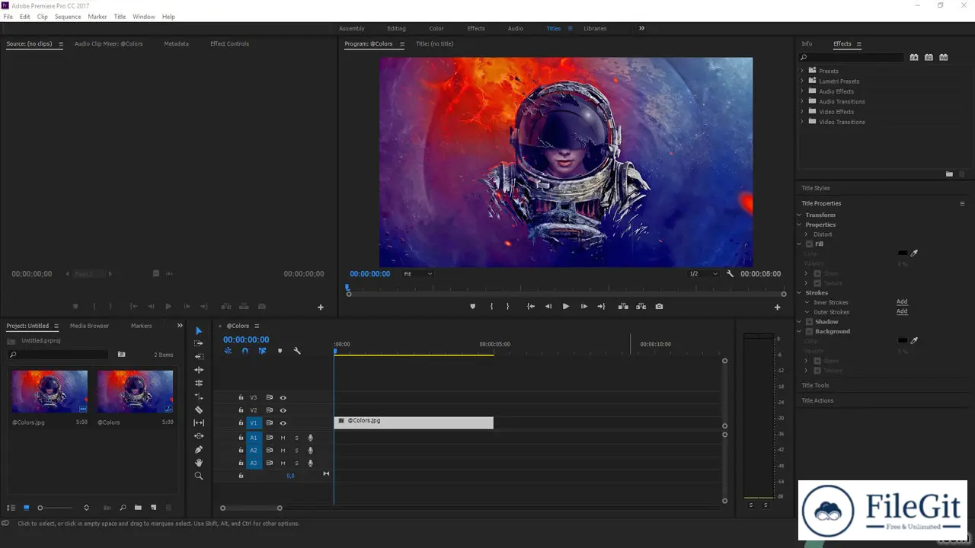975x548 pixels.
Task: Show more workspaces with double chevron
Action: [x=641, y=28]
